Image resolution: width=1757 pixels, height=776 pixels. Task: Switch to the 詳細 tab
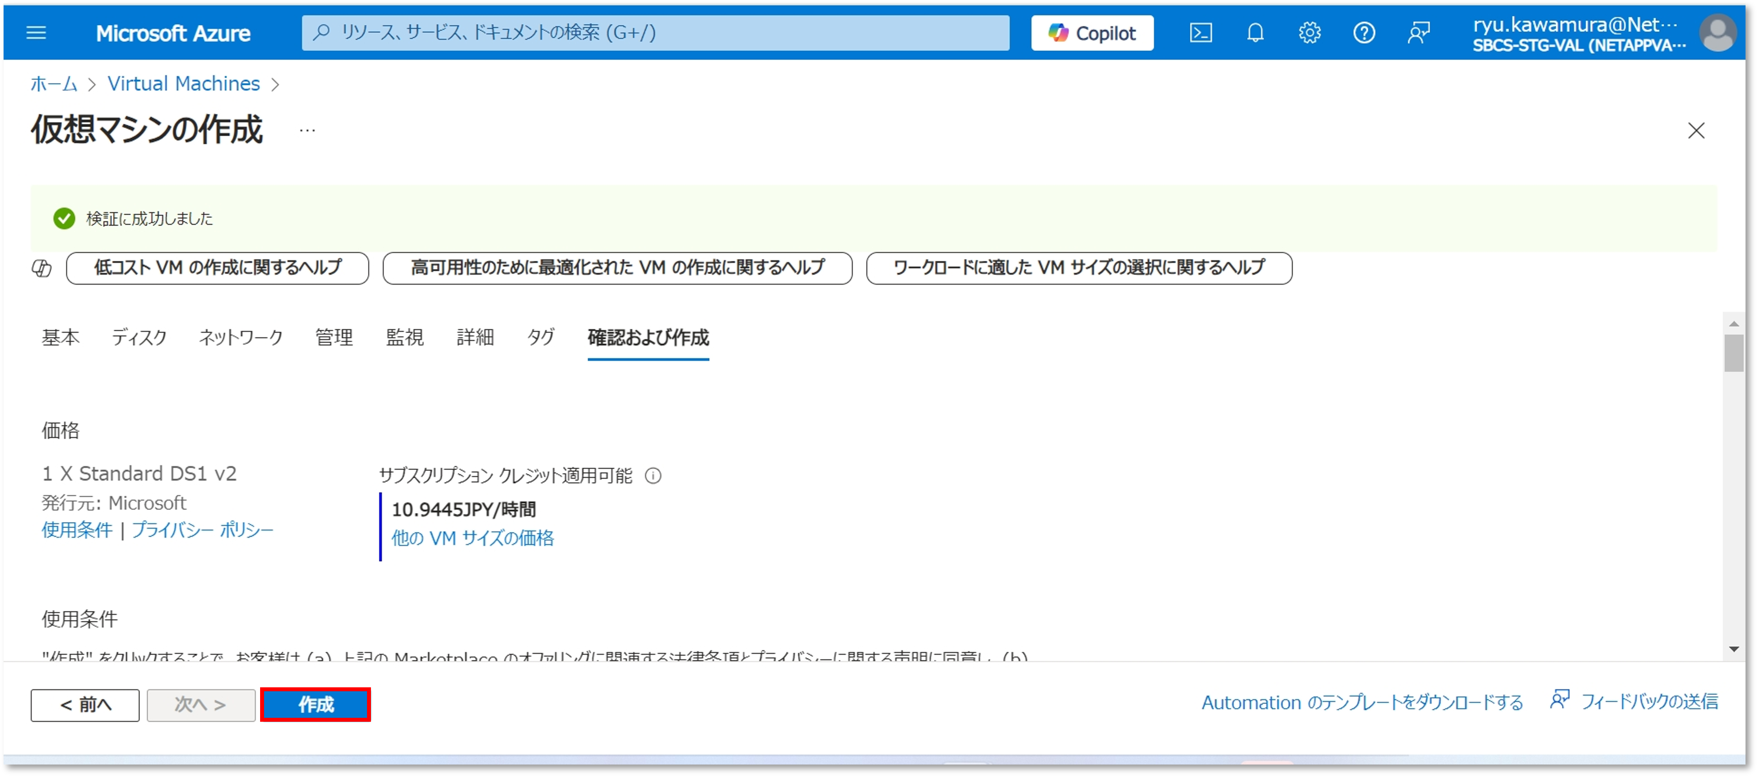coord(475,337)
